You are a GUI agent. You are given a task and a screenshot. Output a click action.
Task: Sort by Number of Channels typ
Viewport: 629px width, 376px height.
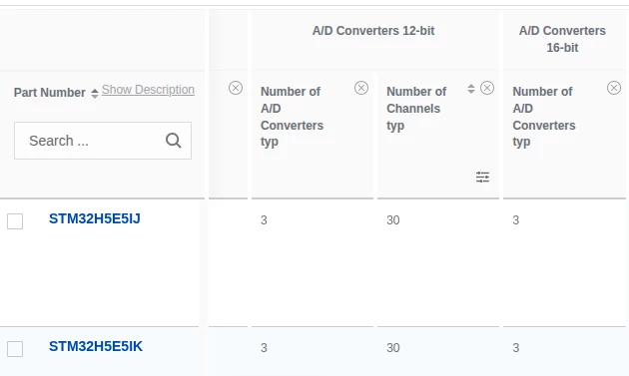click(x=471, y=89)
